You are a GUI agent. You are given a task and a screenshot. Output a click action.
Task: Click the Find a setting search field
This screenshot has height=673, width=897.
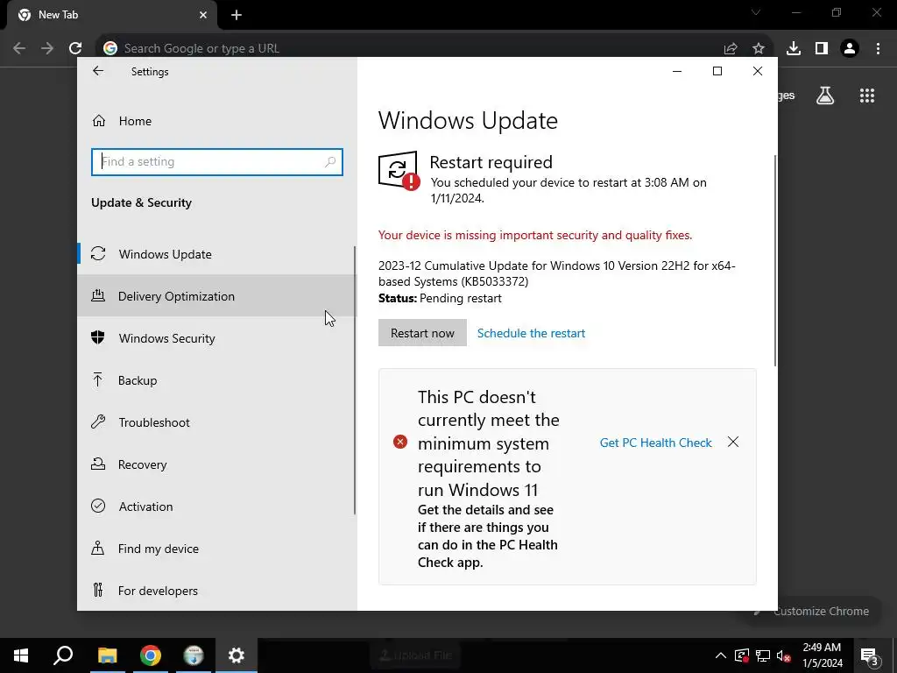coord(217,162)
